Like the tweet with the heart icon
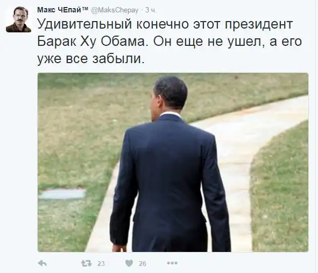The height and width of the screenshot is (273, 318). click(129, 263)
